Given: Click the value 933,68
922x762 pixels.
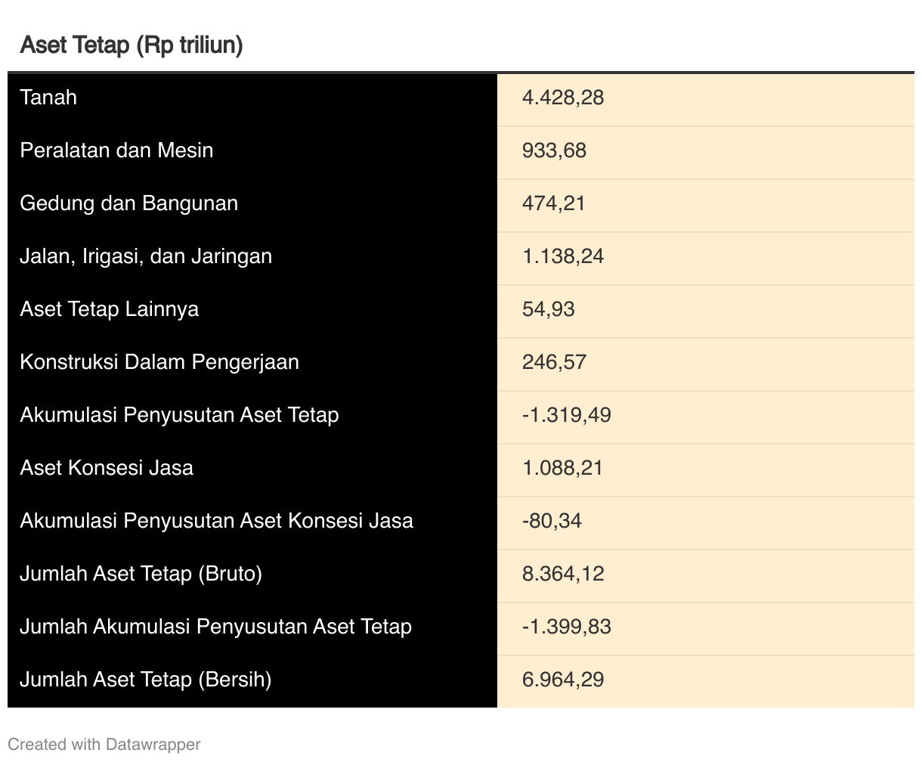Looking at the screenshot, I should click(554, 150).
